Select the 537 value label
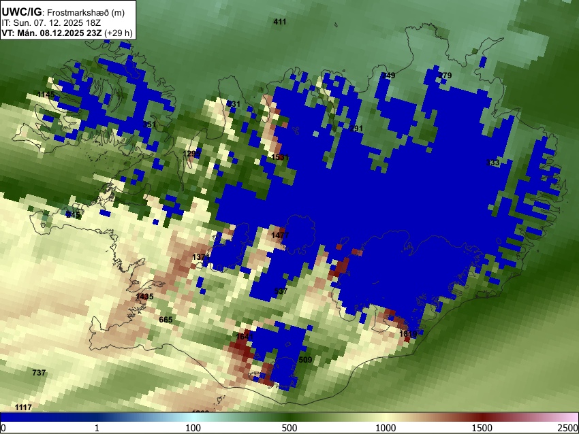This screenshot has height=434, width=579. click(x=281, y=291)
